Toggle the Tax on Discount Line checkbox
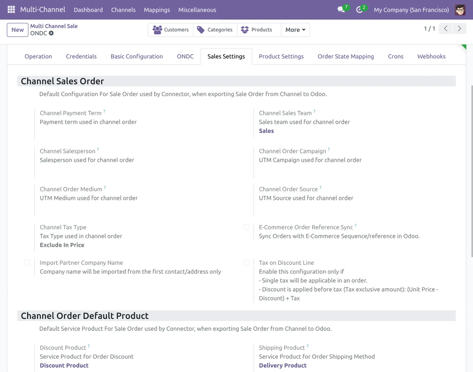Image resolution: width=473 pixels, height=372 pixels. click(x=246, y=263)
